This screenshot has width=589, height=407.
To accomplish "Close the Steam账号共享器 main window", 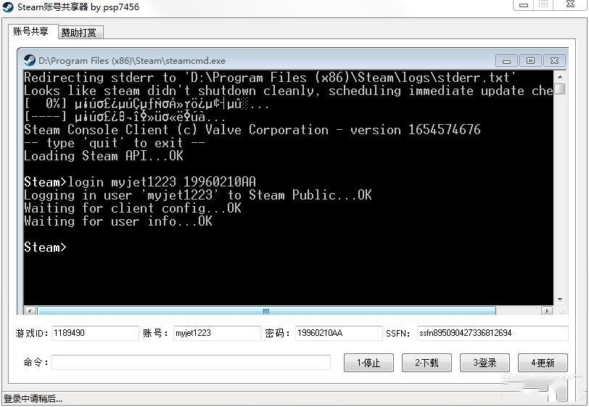I will [570, 4].
